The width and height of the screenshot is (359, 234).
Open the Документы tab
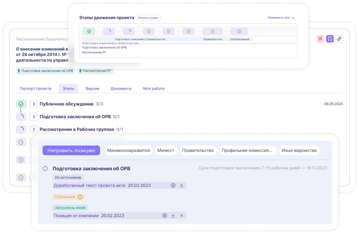(121, 88)
